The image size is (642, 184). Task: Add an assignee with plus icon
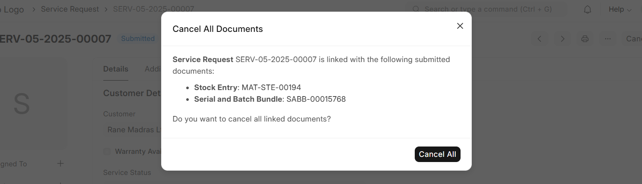click(x=60, y=164)
